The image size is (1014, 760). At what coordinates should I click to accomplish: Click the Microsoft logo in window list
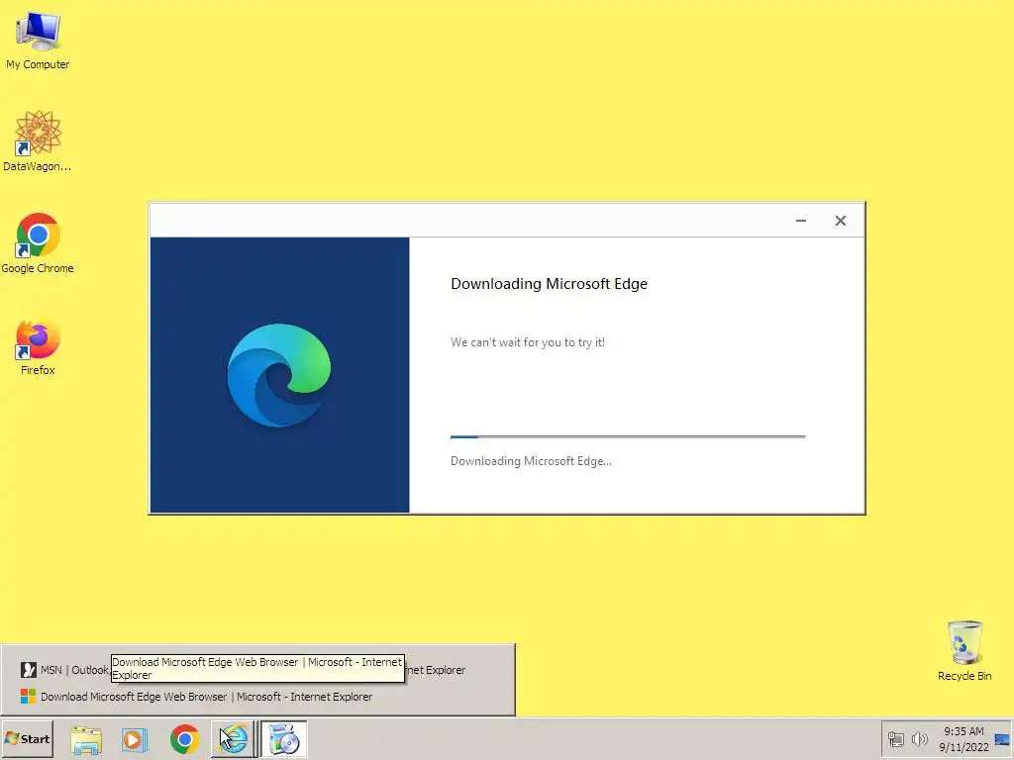coord(28,697)
